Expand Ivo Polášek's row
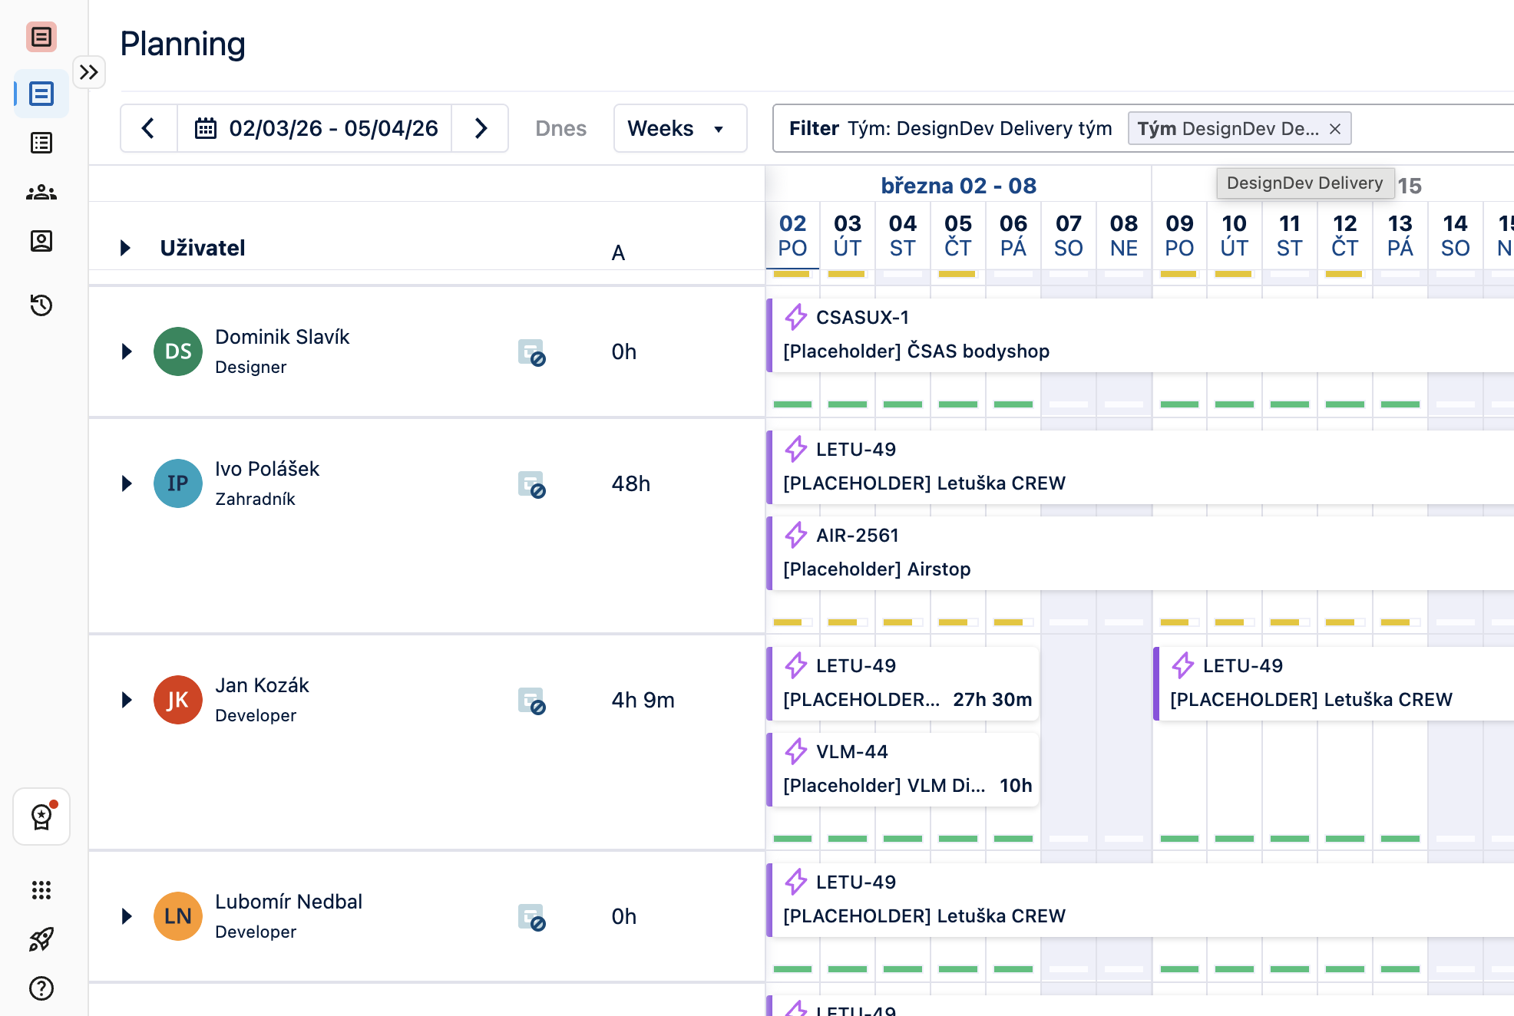 coord(127,483)
